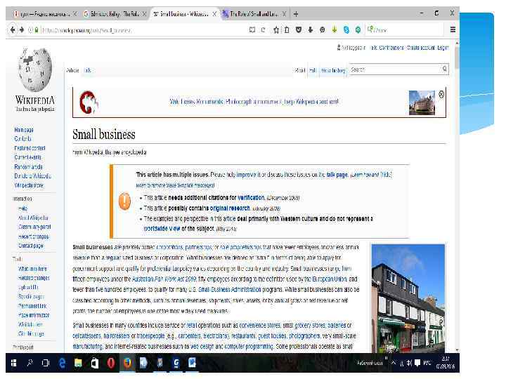The image size is (506, 379).
Task: Click the Log in link
Action: (x=443, y=48)
